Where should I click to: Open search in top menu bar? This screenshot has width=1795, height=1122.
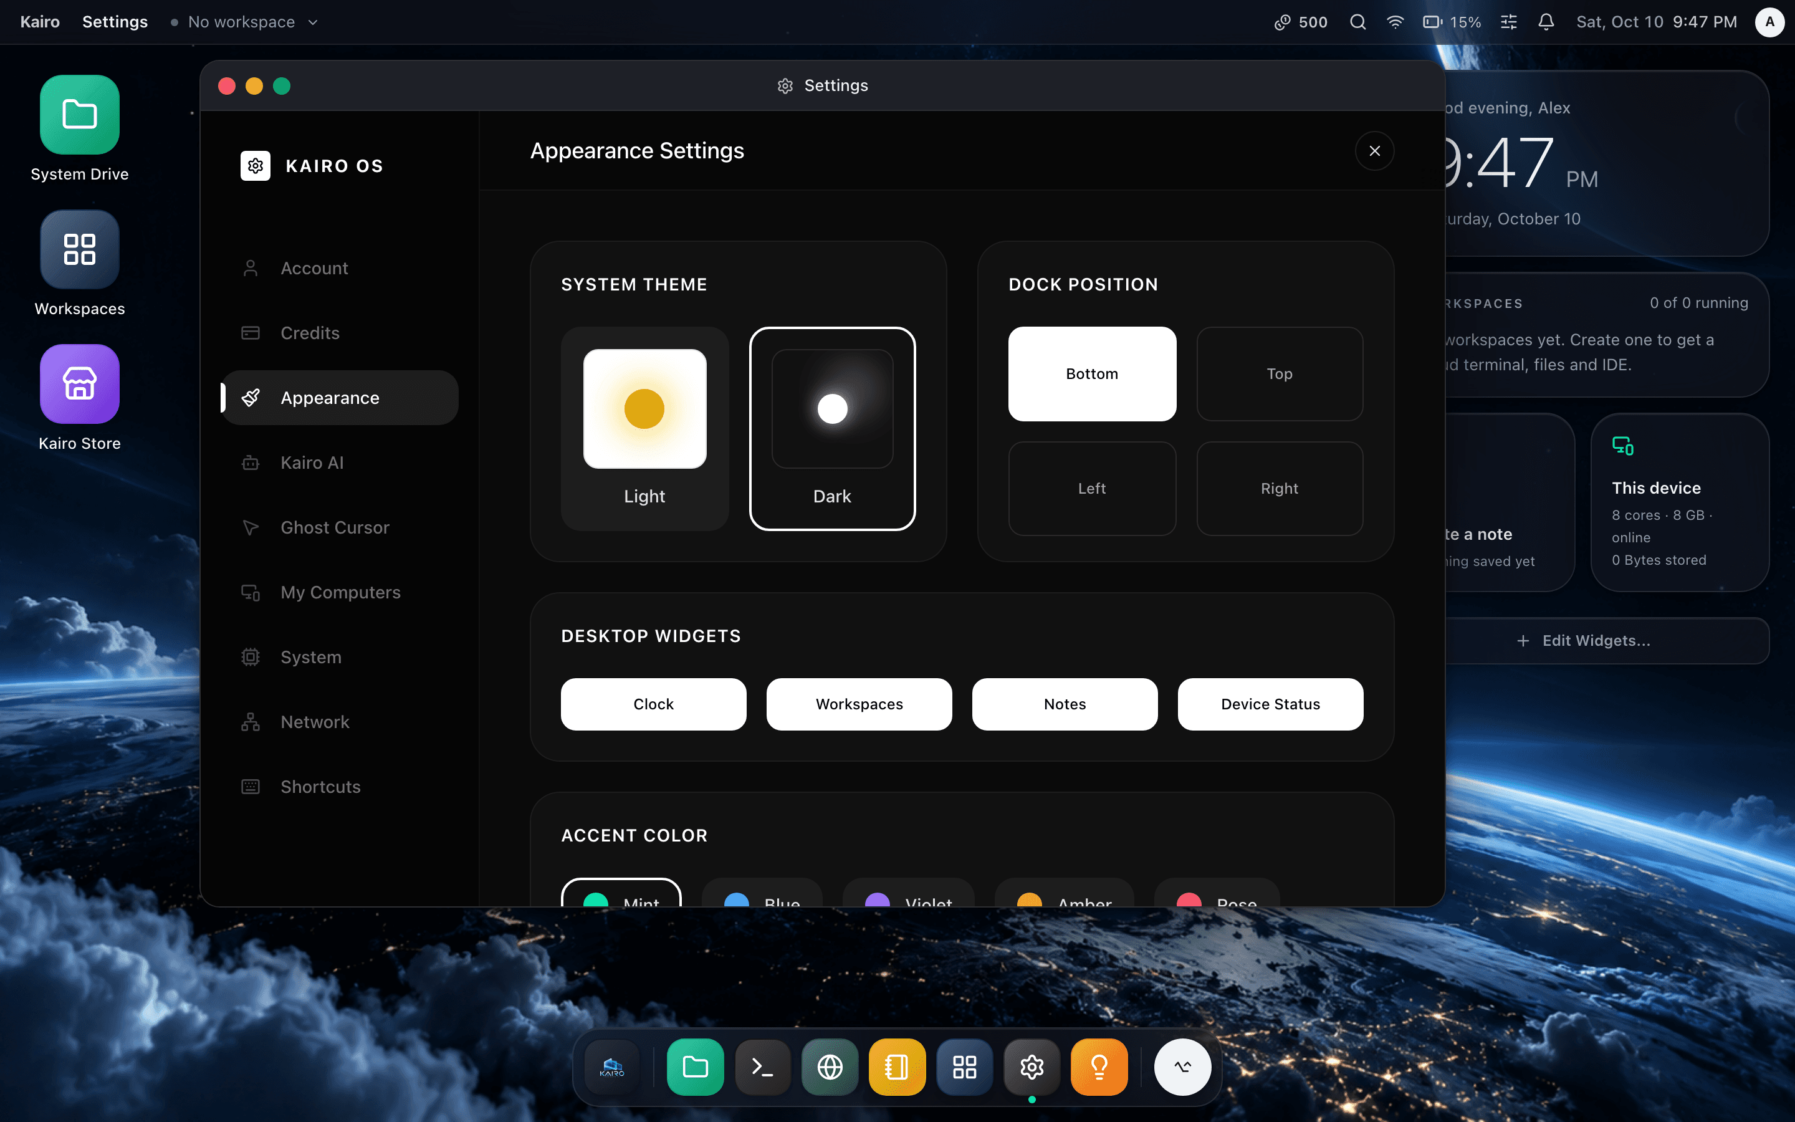[1357, 22]
